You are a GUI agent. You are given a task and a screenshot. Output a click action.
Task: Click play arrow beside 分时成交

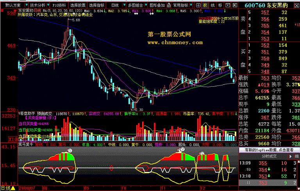coord(291,156)
